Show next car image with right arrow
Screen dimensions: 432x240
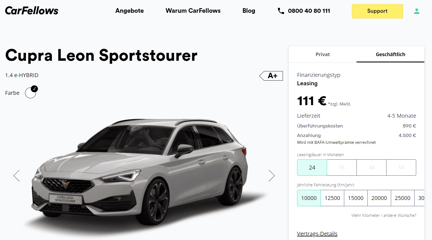point(271,176)
